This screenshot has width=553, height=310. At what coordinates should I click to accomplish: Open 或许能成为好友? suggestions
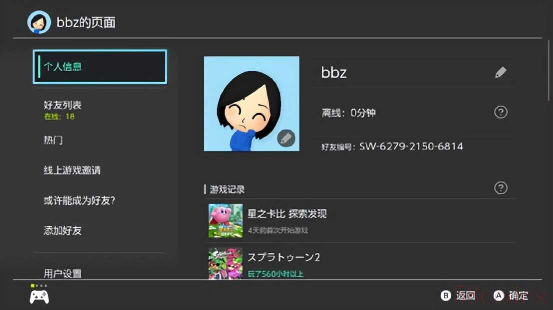tap(79, 201)
